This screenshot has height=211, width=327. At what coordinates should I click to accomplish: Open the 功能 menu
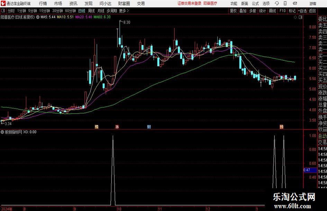(x=234, y=3)
